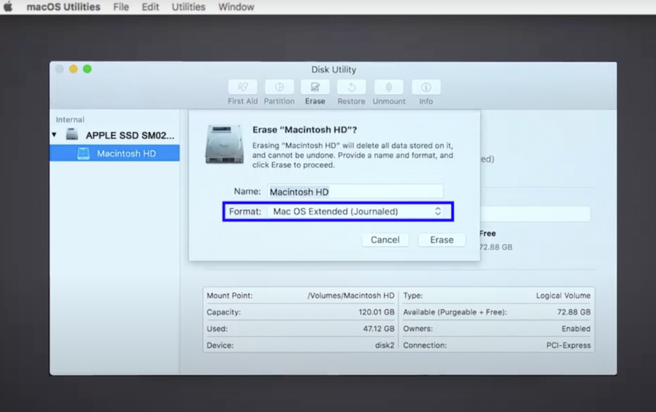656x412 pixels.
Task: Click the Disk Utility window title
Action: pos(333,70)
